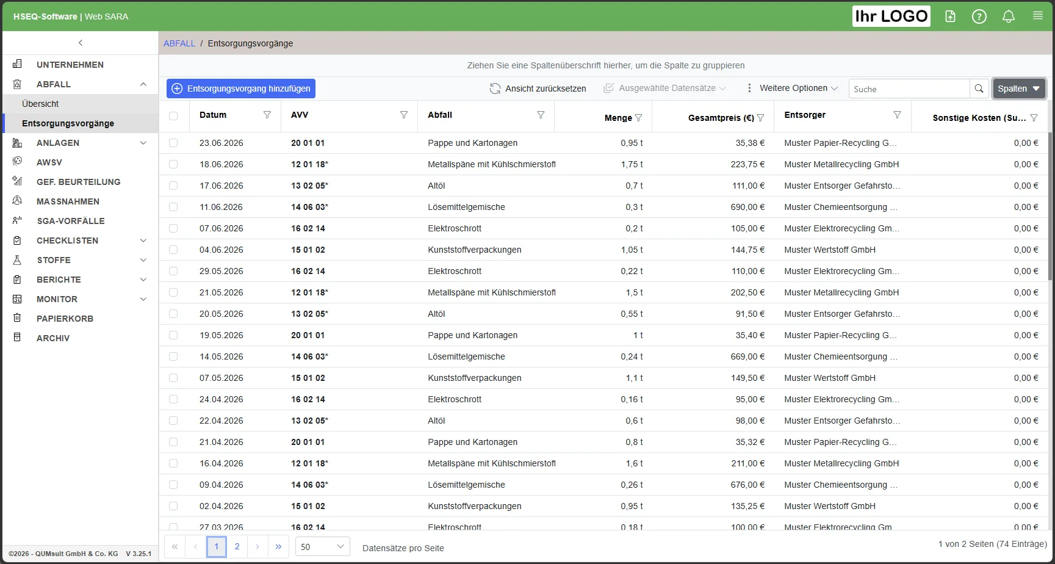The height and width of the screenshot is (564, 1055).
Task: Click the ABFALL breadcrumb link
Action: (x=179, y=43)
